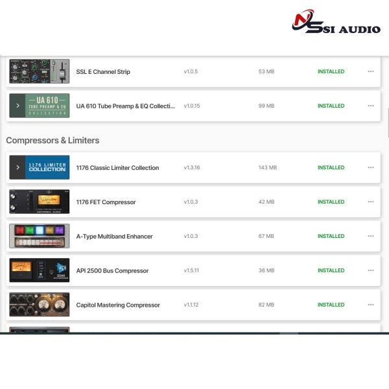
Task: Click version v1.1.12 of Capitol Mastering Compressor
Action: 191,305
